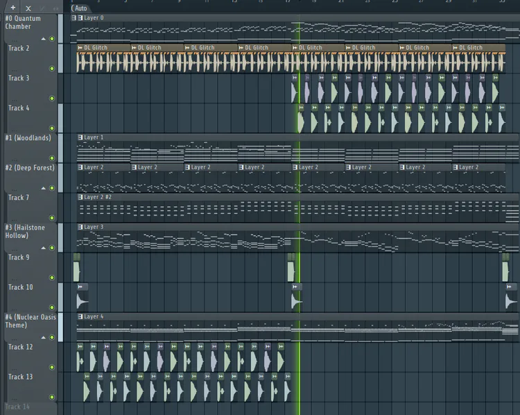The image size is (520, 415).
Task: Open the pattern icon next to Layer 0 label
Action: (80, 17)
